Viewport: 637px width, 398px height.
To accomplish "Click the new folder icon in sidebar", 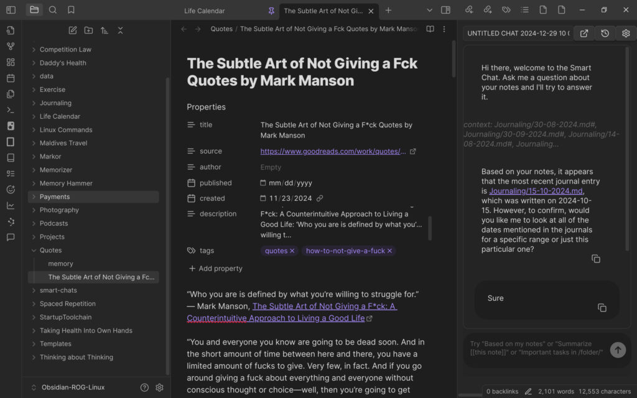I will (88, 30).
